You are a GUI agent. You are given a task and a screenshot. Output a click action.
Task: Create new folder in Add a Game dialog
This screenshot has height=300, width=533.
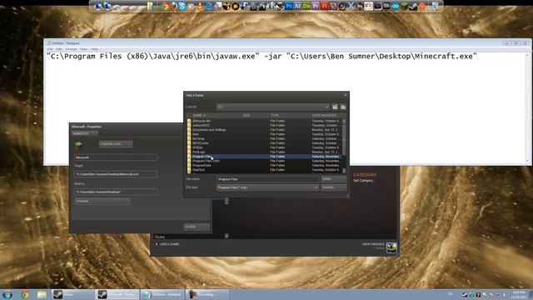(343, 107)
